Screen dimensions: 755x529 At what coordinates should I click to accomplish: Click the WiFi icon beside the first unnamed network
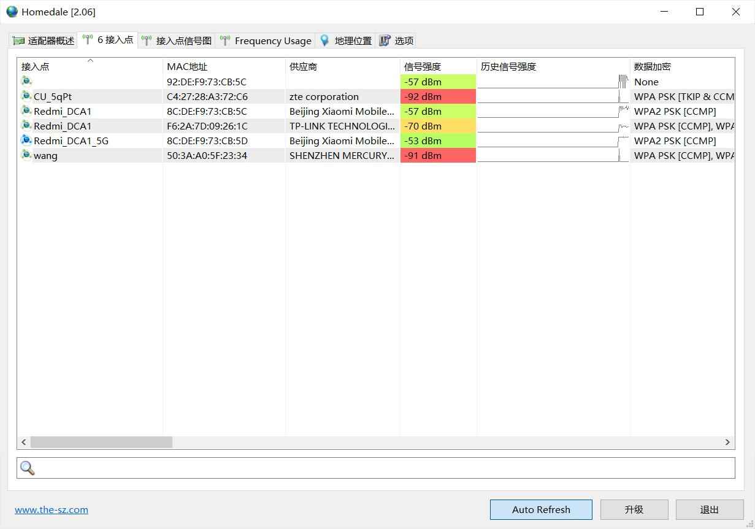point(25,80)
